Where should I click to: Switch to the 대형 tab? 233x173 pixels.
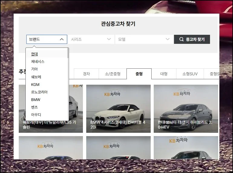(164, 74)
